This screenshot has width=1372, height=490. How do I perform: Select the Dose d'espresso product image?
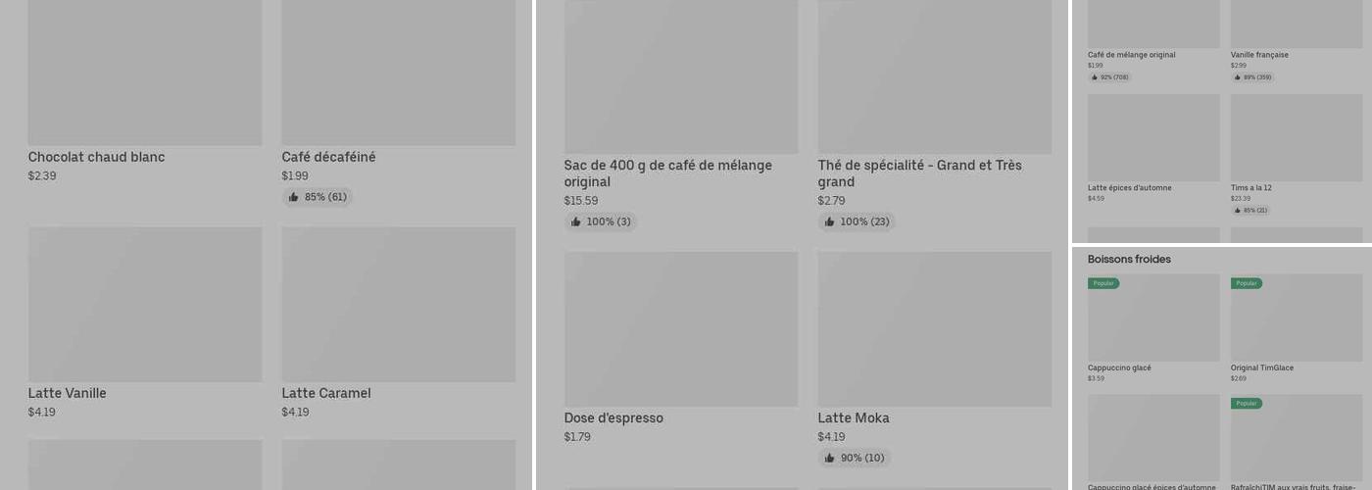680,328
